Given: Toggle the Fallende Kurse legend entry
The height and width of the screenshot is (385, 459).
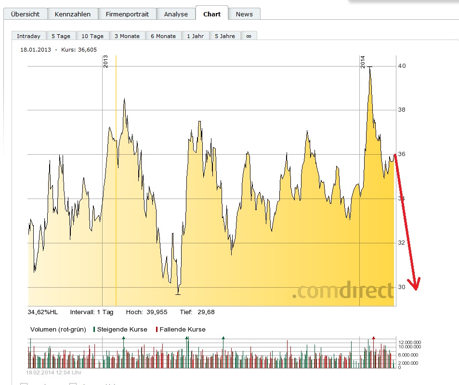Looking at the screenshot, I should [179, 330].
